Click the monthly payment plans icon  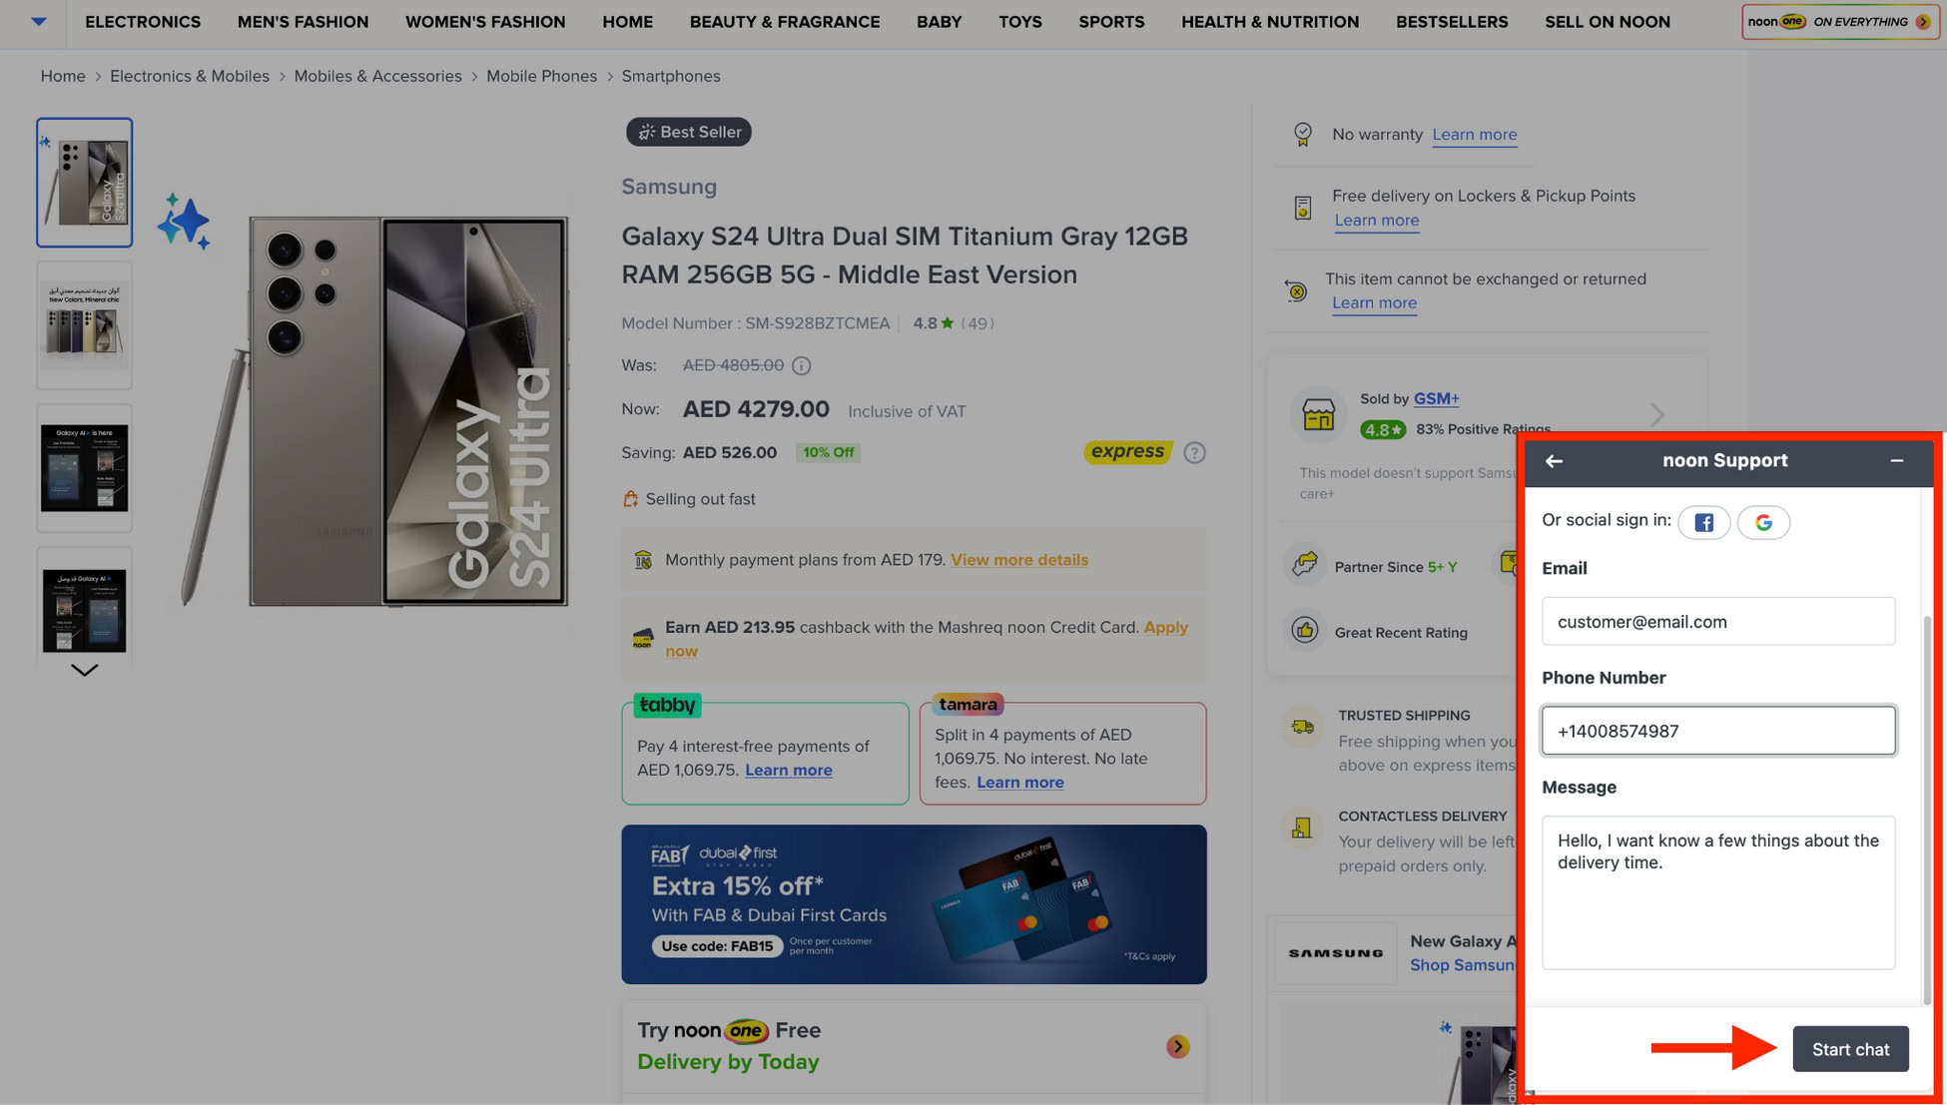[643, 560]
